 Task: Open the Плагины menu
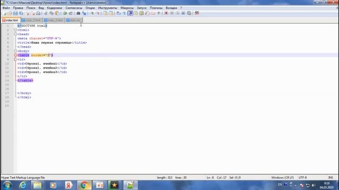point(156,8)
